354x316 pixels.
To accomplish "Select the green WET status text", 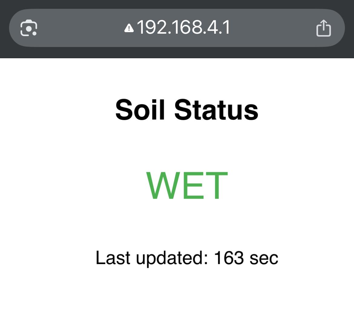I will pyautogui.click(x=187, y=185).
